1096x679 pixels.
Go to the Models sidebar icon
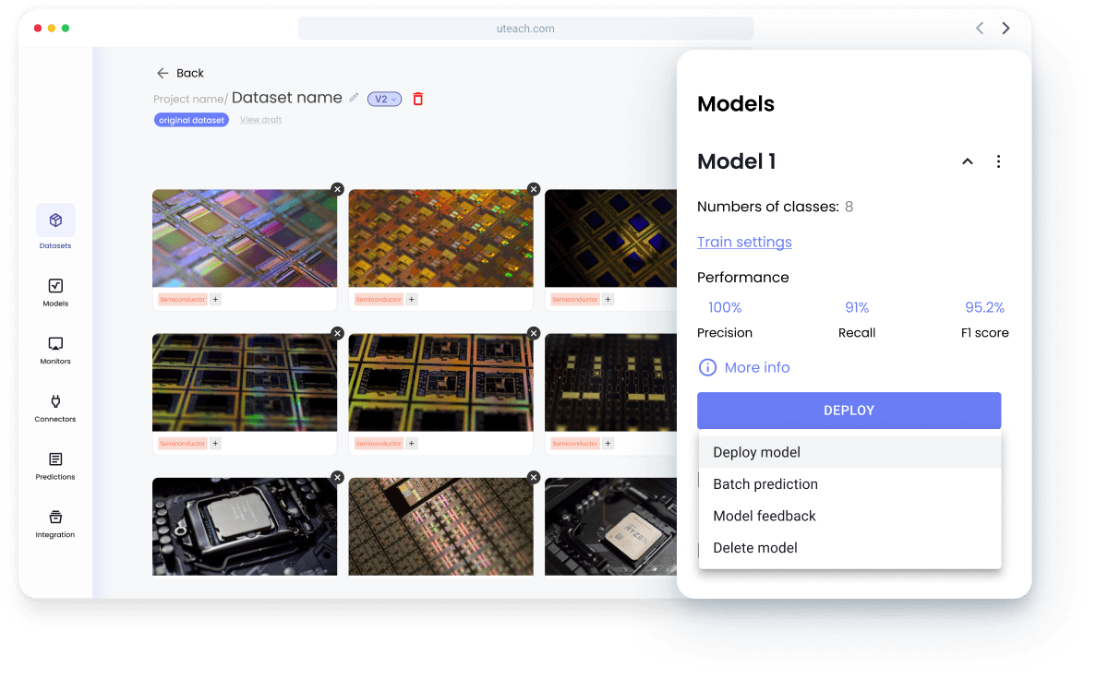55,287
